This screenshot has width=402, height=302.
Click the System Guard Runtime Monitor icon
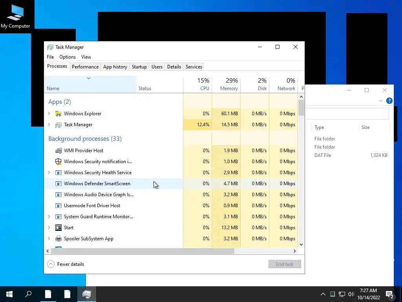pyautogui.click(x=58, y=217)
